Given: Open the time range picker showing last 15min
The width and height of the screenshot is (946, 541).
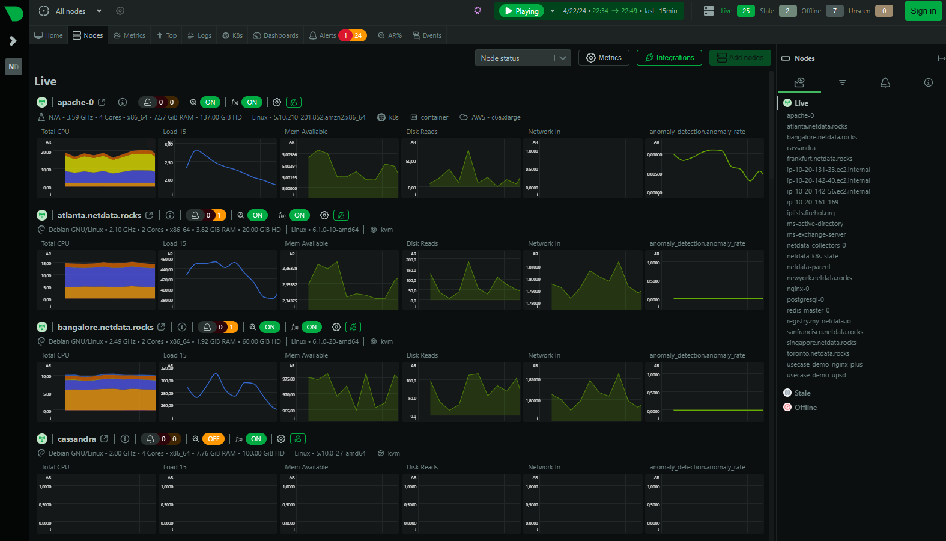Looking at the screenshot, I should [x=620, y=11].
